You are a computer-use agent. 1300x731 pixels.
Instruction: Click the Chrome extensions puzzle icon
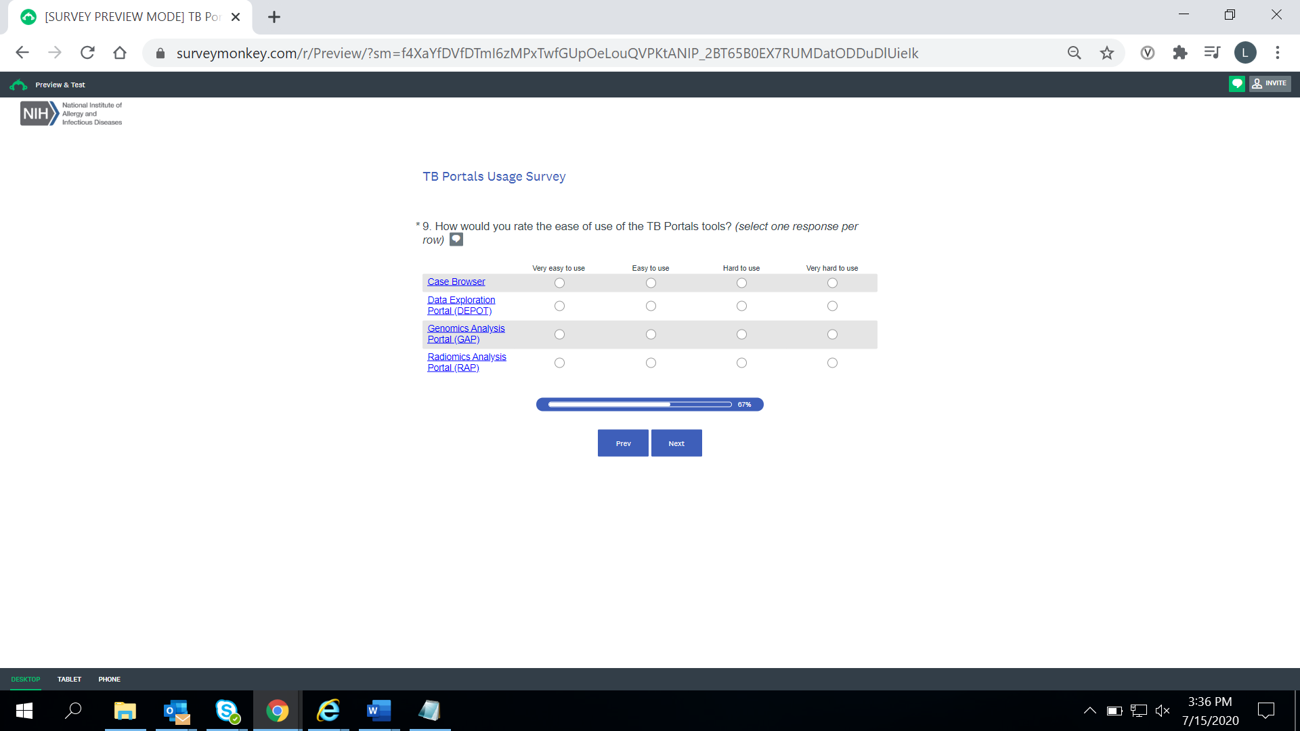click(x=1180, y=53)
